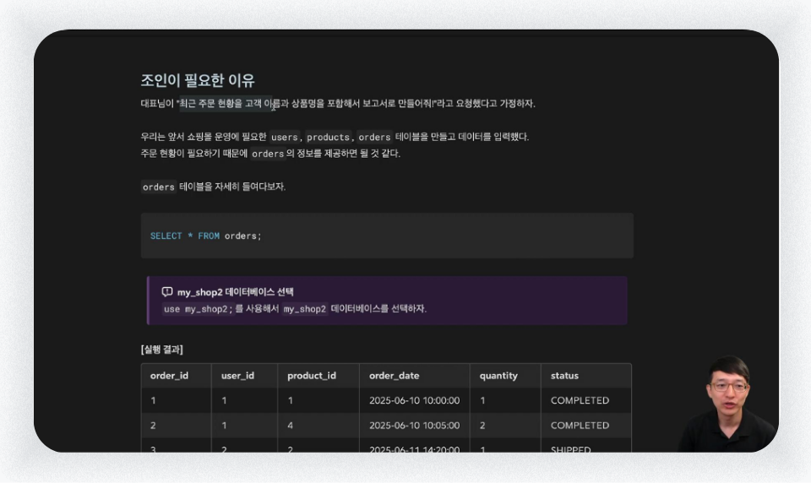Image resolution: width=811 pixels, height=483 pixels.
Task: Click the heading 조인이 필요한 이유
Action: (198, 80)
